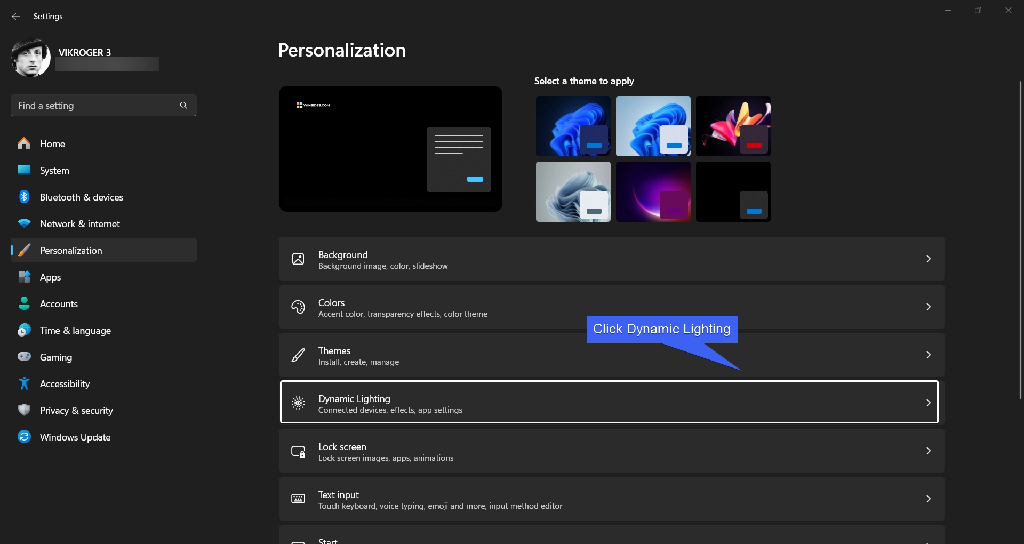1024x544 pixels.
Task: Click the Dynamic Lighting sun icon
Action: pyautogui.click(x=298, y=403)
